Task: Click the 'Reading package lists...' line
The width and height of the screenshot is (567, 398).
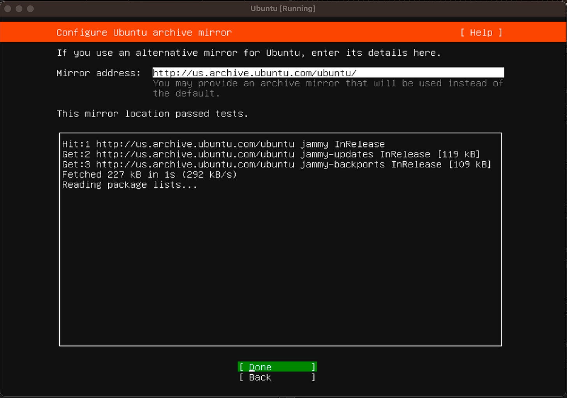Action: click(130, 185)
